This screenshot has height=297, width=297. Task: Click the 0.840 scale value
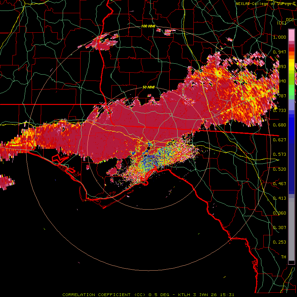[280, 81]
